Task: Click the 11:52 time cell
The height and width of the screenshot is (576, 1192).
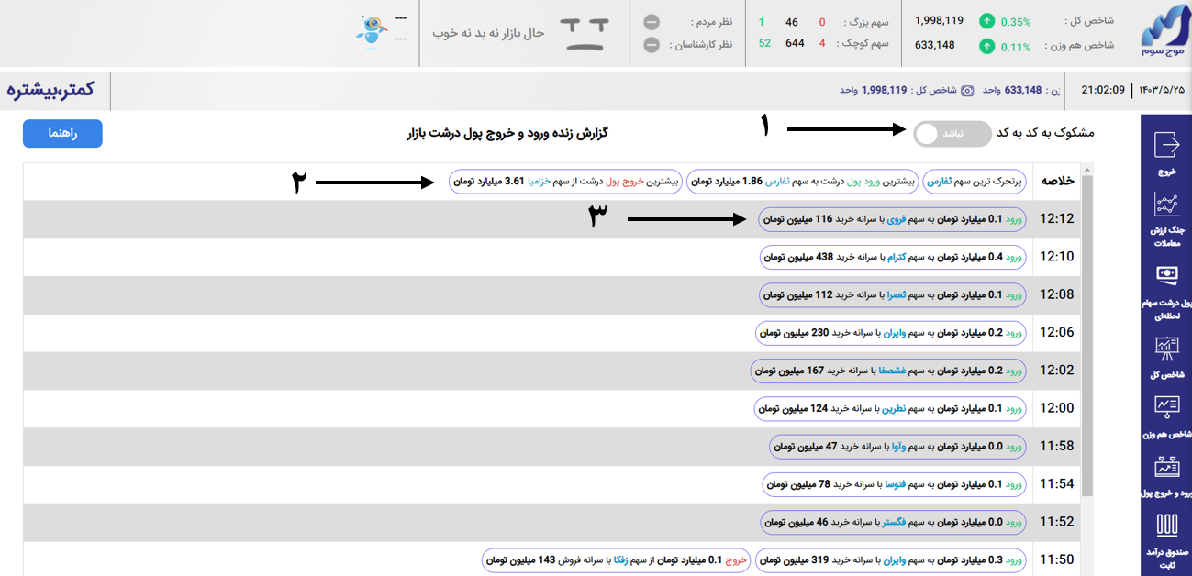Action: pyautogui.click(x=1055, y=521)
